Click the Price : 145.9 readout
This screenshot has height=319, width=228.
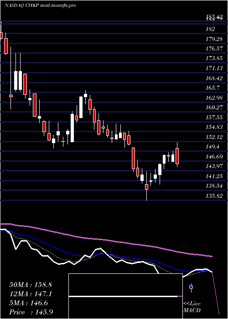tap(31, 312)
